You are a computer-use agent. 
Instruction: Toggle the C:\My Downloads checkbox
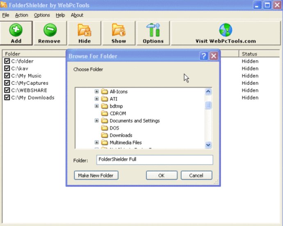(x=7, y=97)
